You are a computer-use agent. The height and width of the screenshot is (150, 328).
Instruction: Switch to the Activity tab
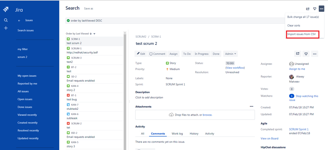pos(210,134)
